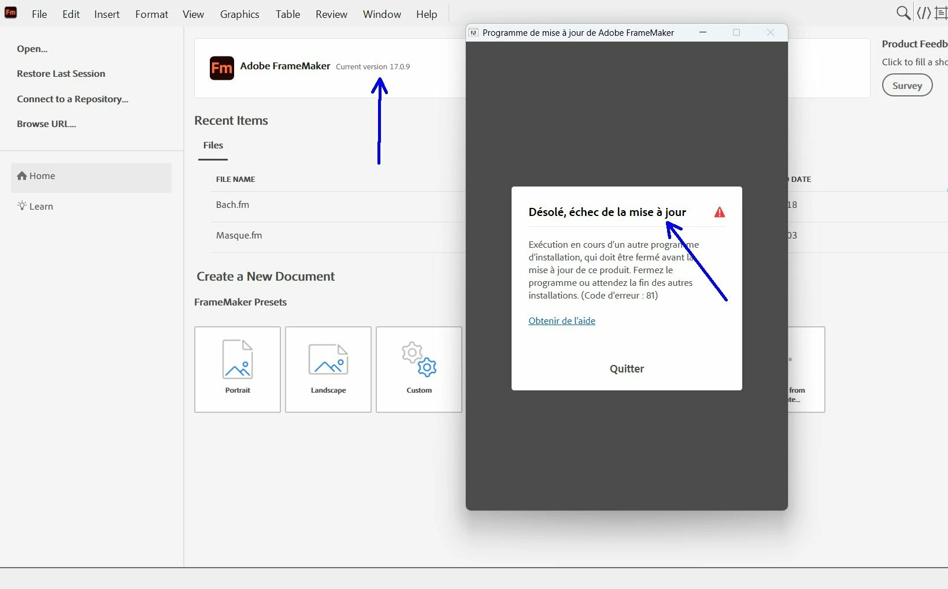Open the View menu
The width and height of the screenshot is (948, 589).
[x=193, y=14]
